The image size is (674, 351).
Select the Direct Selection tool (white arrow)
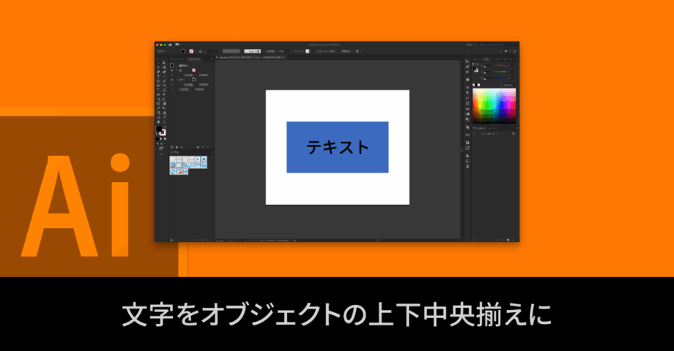(164, 63)
